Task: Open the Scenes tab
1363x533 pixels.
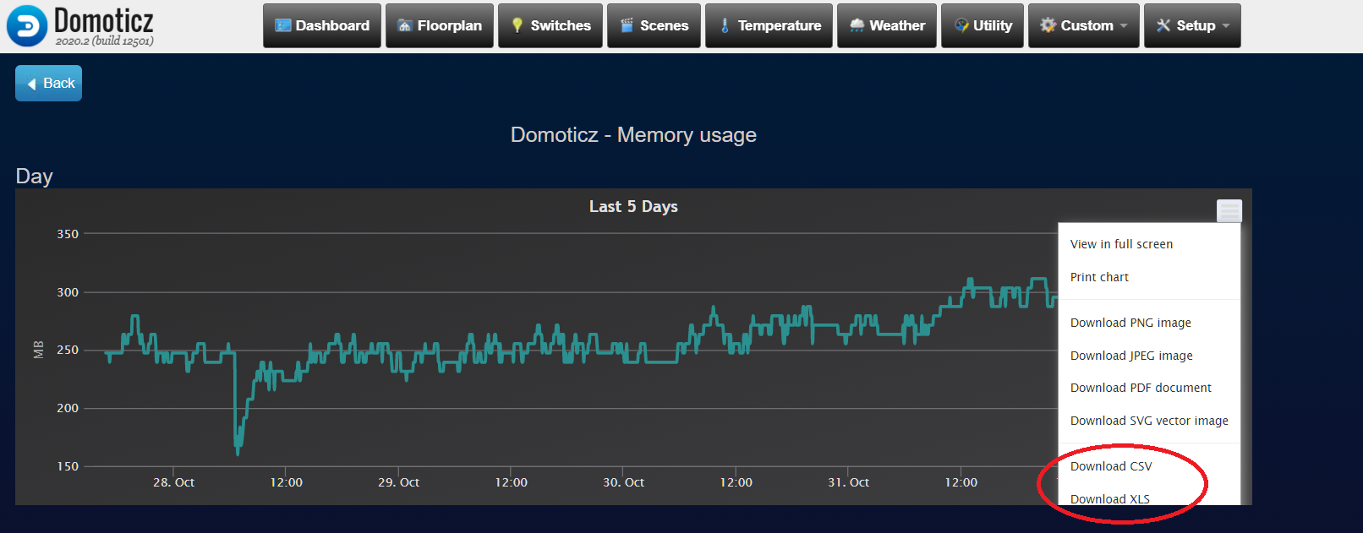Action: coord(654,25)
